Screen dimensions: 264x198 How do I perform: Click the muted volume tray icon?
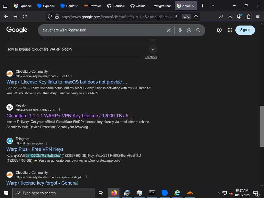click(230, 193)
